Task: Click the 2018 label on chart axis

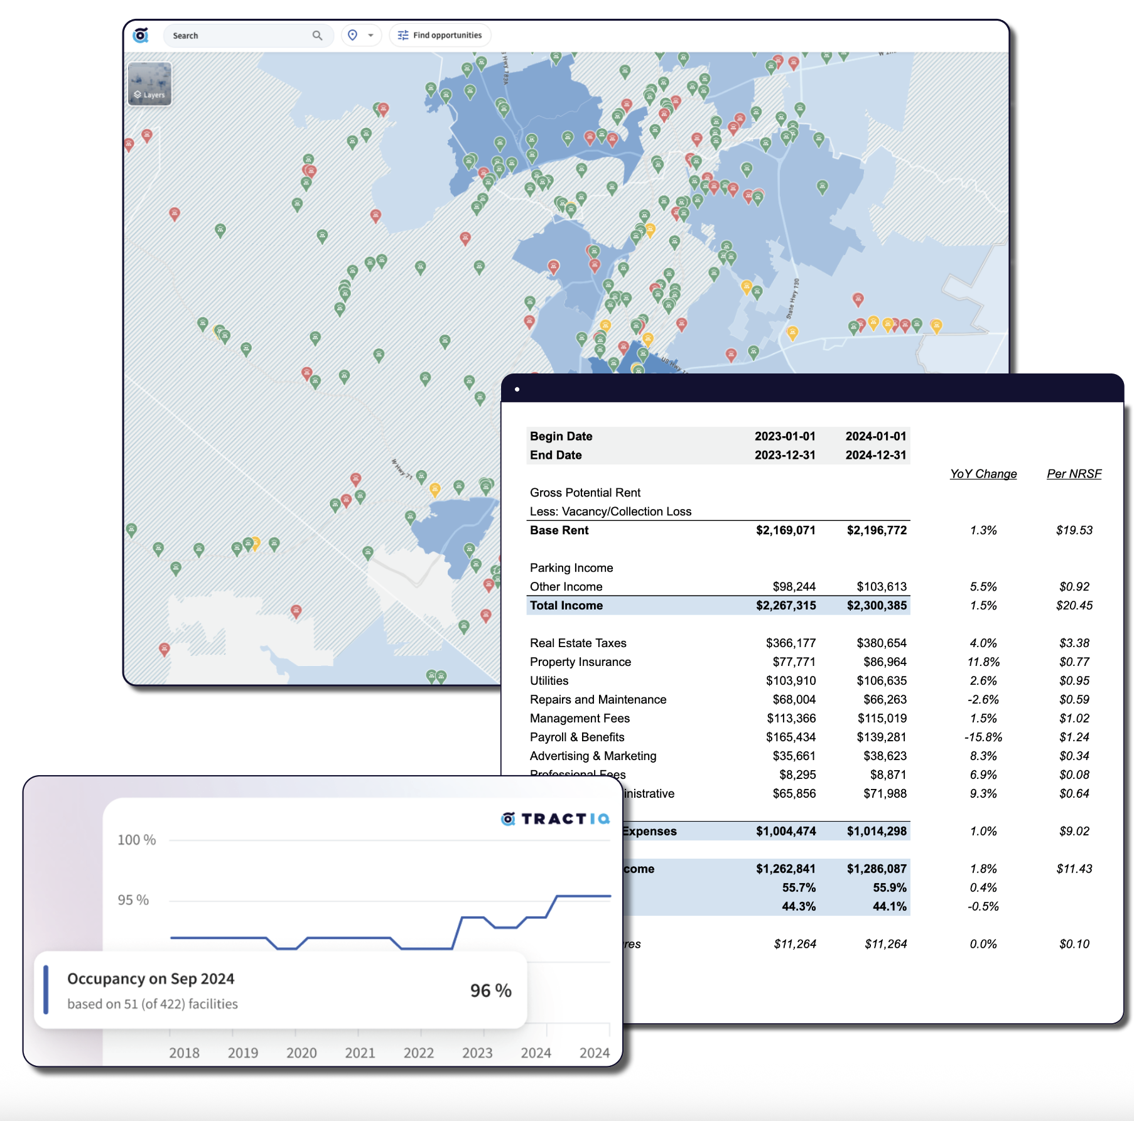Action: point(184,1053)
